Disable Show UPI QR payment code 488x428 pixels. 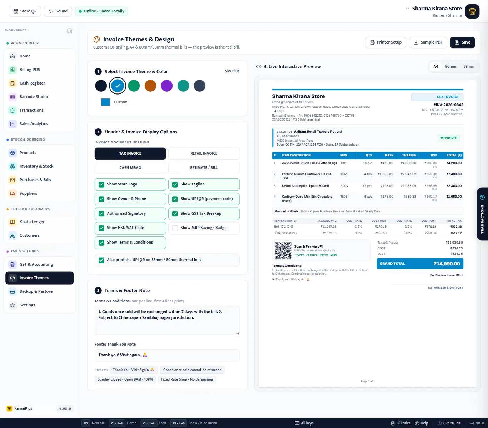(175, 199)
